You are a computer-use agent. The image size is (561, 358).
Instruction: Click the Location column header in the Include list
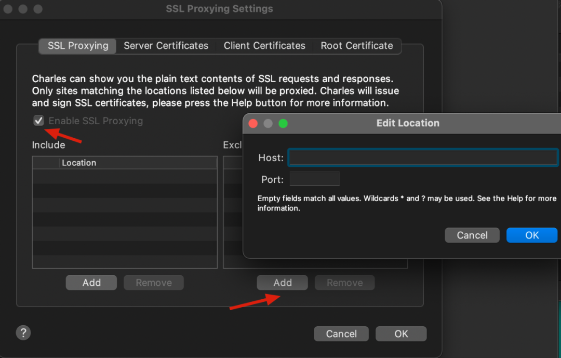point(138,163)
